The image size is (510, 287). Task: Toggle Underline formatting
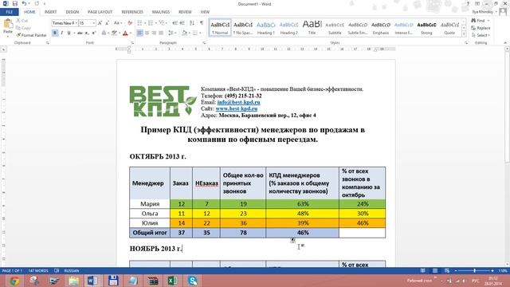(x=69, y=33)
